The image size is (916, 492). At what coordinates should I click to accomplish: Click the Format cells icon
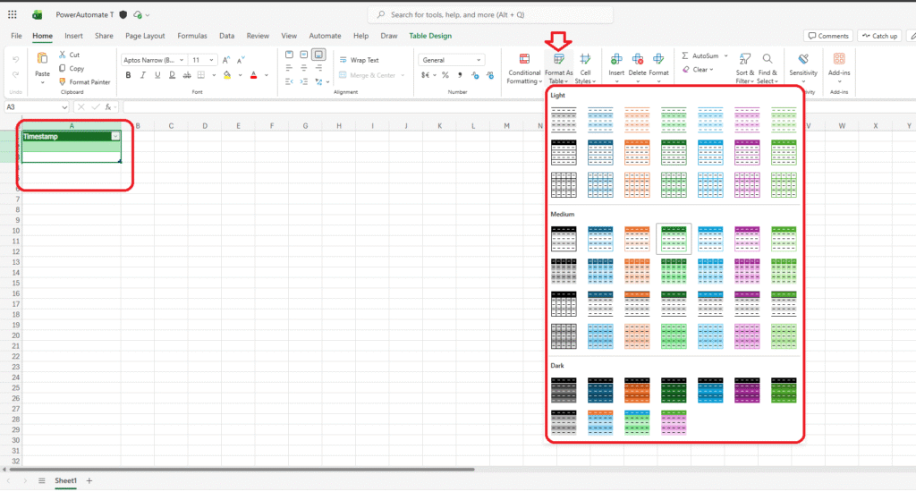coord(658,59)
